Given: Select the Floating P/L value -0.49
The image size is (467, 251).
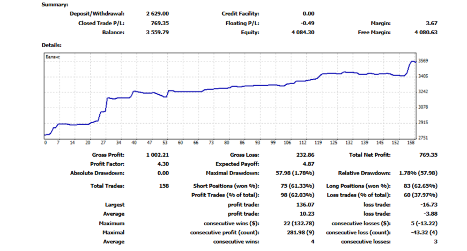Looking at the screenshot, I should tap(307, 23).
